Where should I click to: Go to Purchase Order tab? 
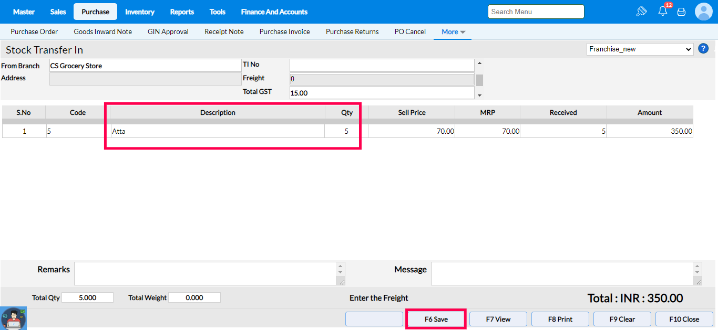tap(34, 31)
